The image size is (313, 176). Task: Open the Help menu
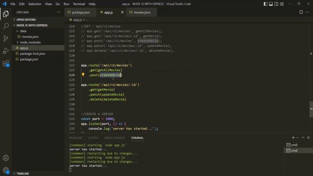pyautogui.click(x=92, y=4)
